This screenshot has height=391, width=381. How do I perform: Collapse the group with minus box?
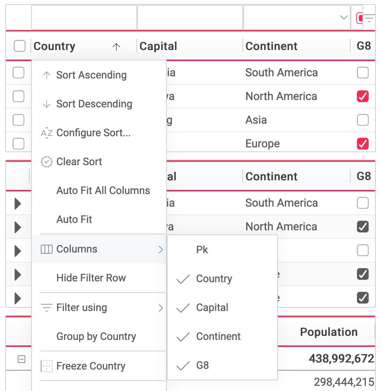[21, 359]
